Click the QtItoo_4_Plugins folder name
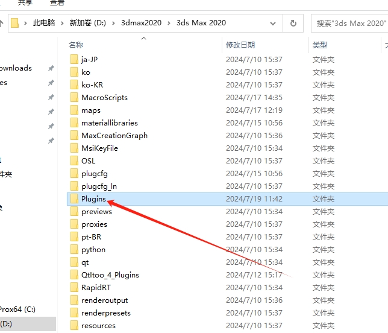The height and width of the screenshot is (333, 388). 110,275
